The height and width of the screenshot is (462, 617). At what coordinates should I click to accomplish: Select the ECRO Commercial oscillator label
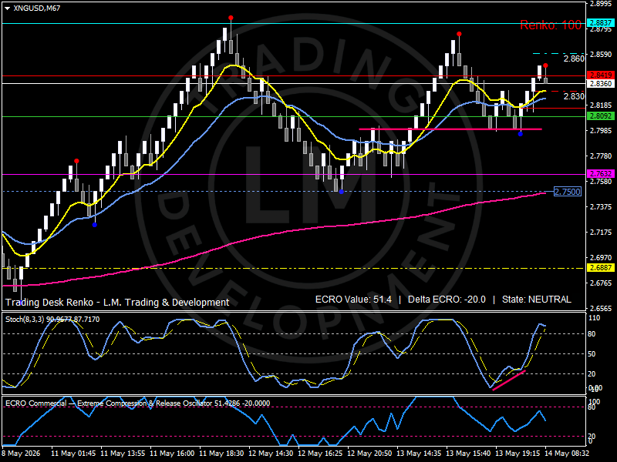point(138,403)
